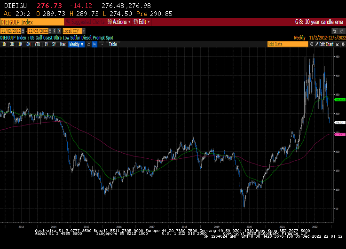
Task: Click the 2014 label on the time axis
Action: tap(54, 227)
